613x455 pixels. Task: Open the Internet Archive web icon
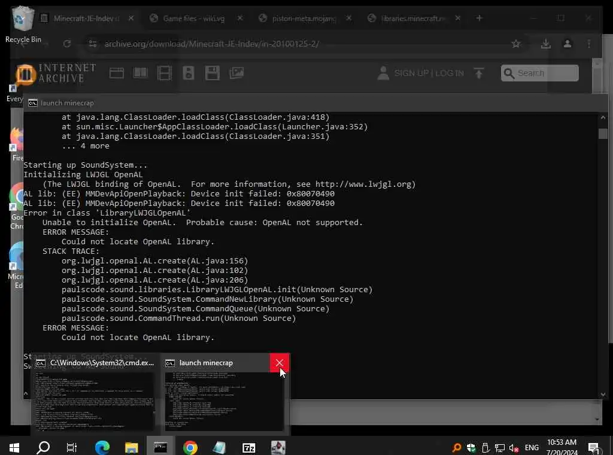(x=117, y=73)
